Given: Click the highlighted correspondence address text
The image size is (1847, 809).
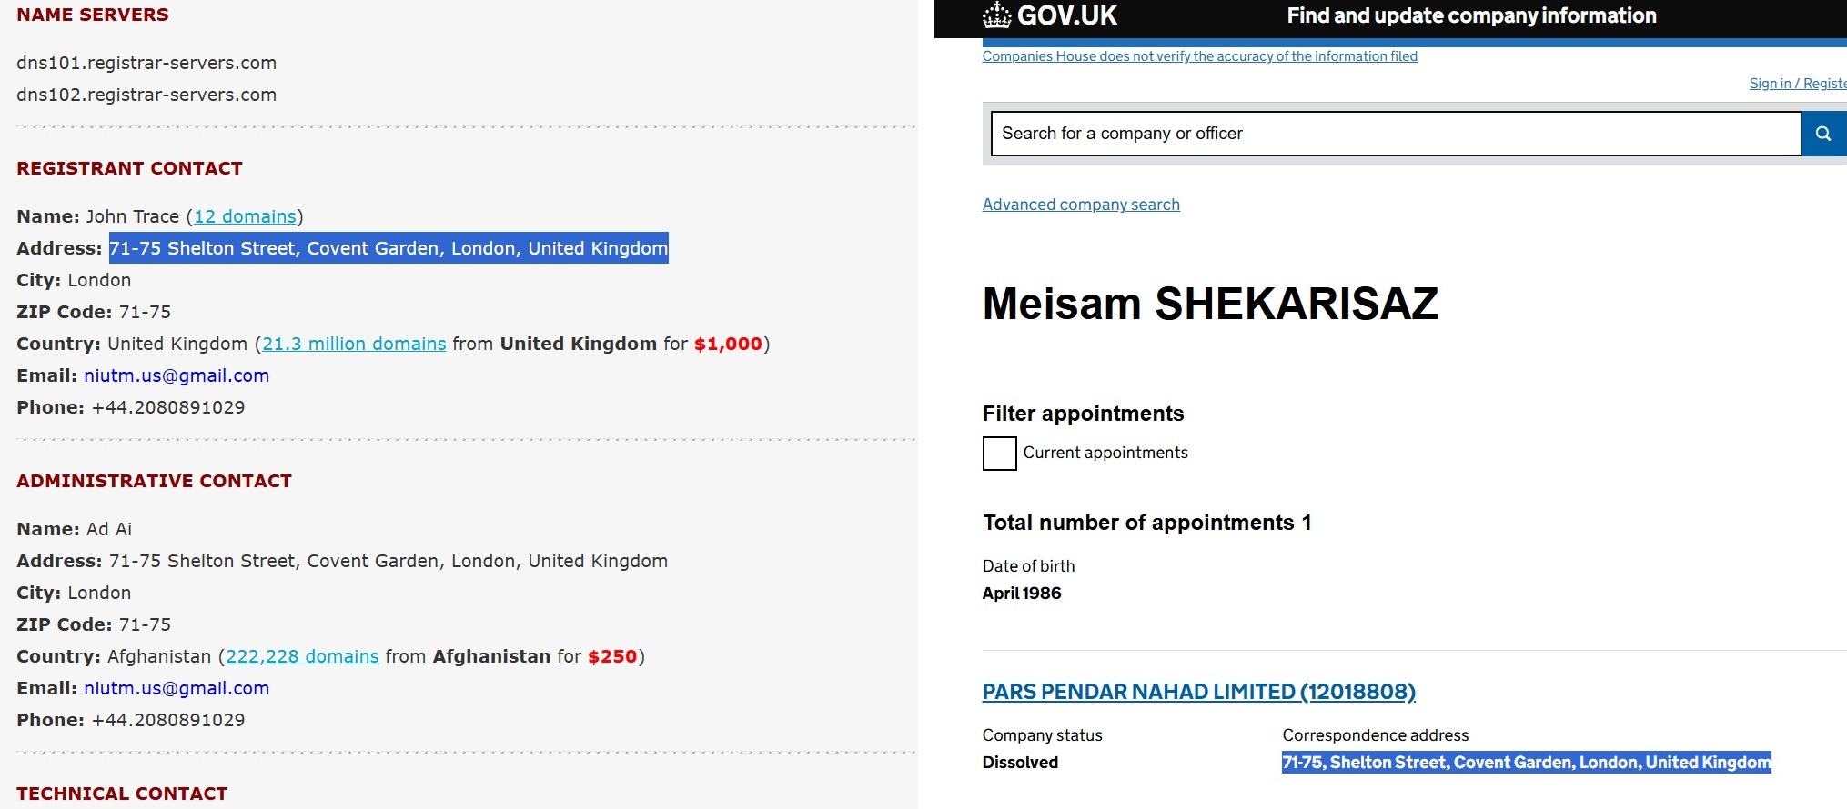Looking at the screenshot, I should pos(1526,762).
